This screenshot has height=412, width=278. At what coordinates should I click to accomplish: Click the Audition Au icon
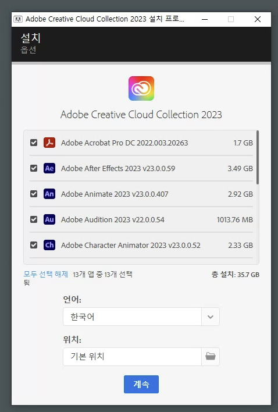[49, 219]
